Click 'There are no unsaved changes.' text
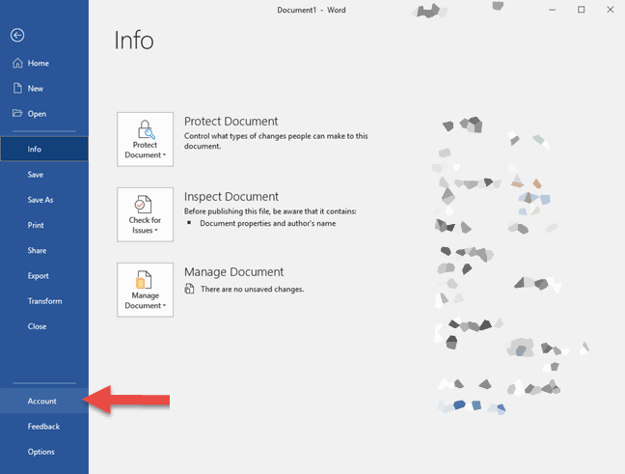Viewport: 625px width, 474px height. (x=252, y=289)
